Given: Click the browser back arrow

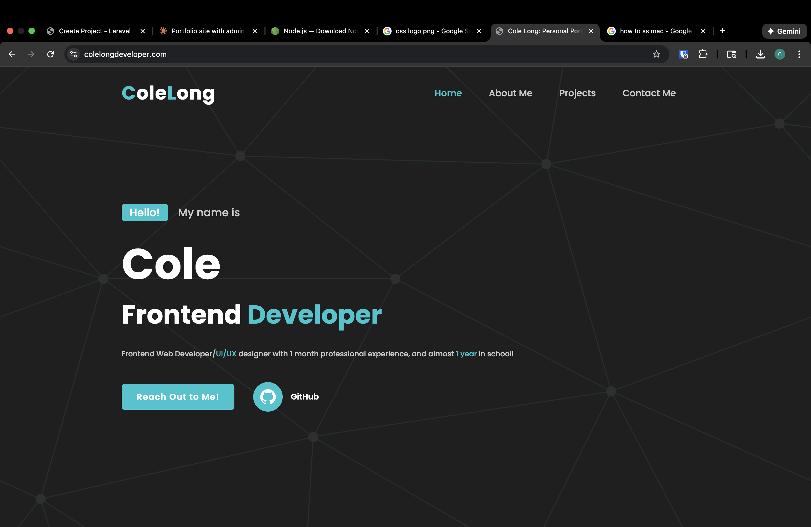Looking at the screenshot, I should click(12, 54).
